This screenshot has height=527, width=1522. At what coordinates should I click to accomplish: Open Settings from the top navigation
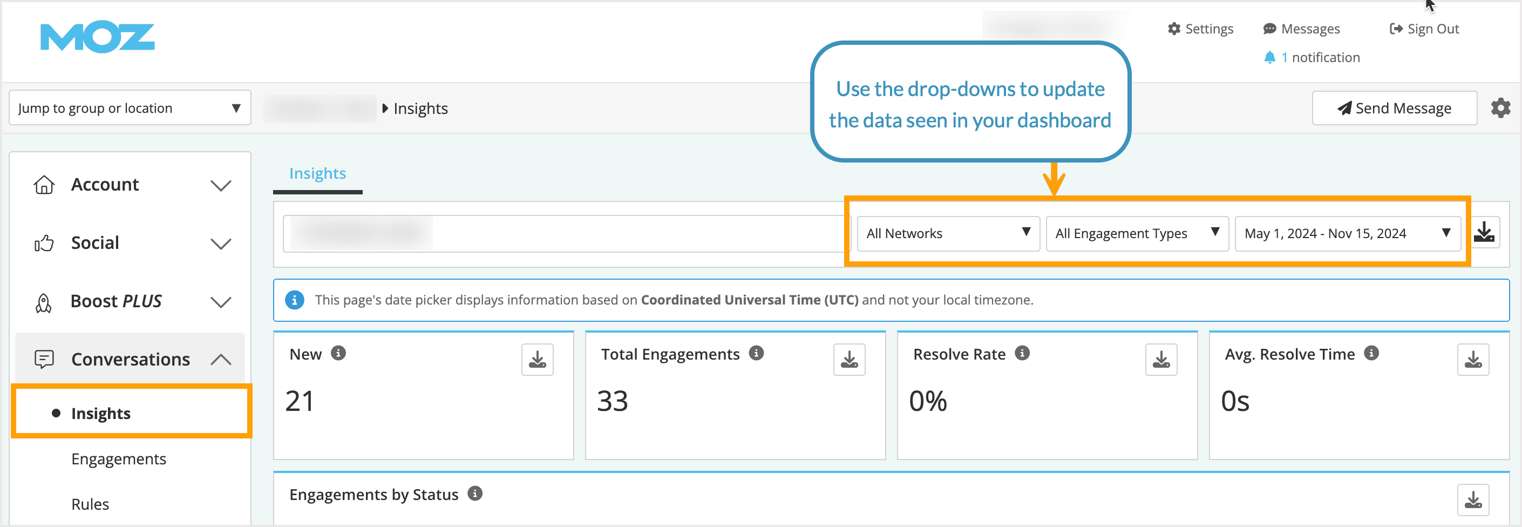1200,29
